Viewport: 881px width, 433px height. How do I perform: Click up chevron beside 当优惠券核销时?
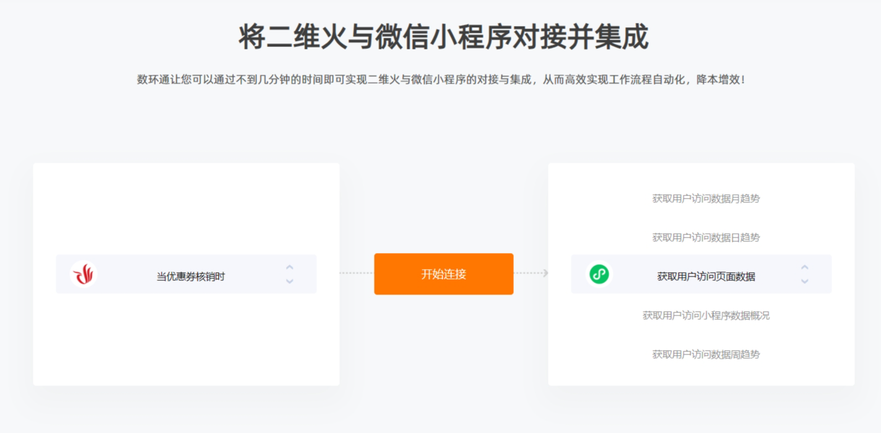(289, 267)
